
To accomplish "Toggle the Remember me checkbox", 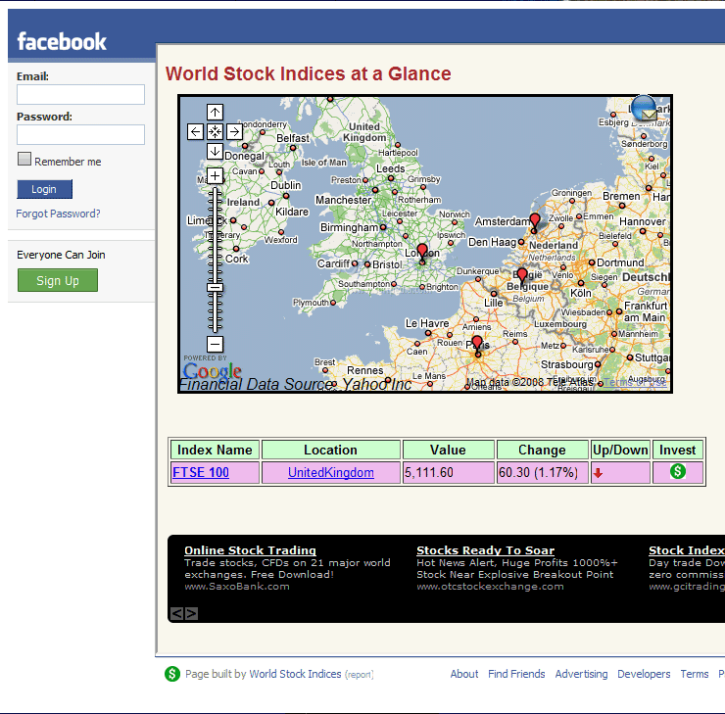I will pyautogui.click(x=24, y=159).
